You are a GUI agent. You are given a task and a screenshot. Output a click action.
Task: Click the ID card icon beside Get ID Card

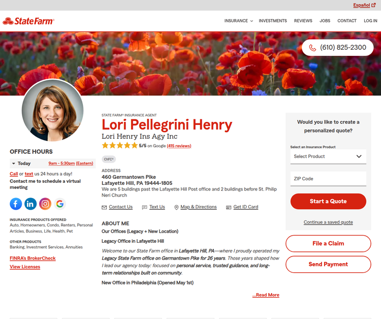(229, 207)
